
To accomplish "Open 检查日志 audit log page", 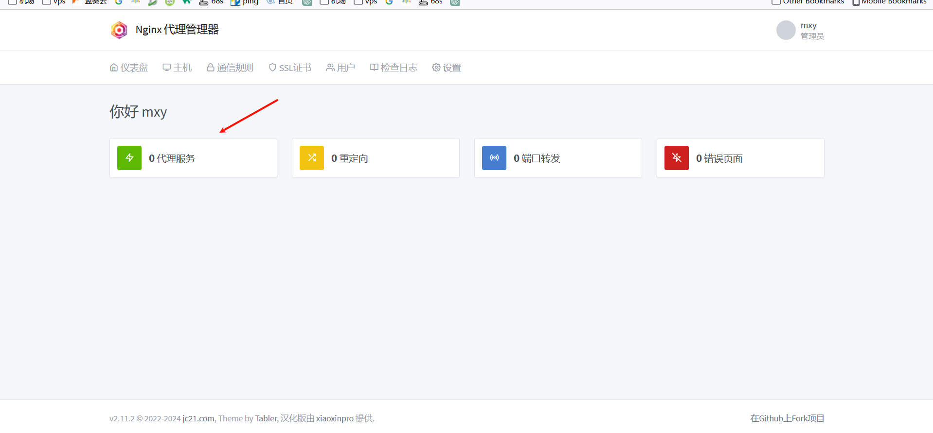I will tap(394, 68).
